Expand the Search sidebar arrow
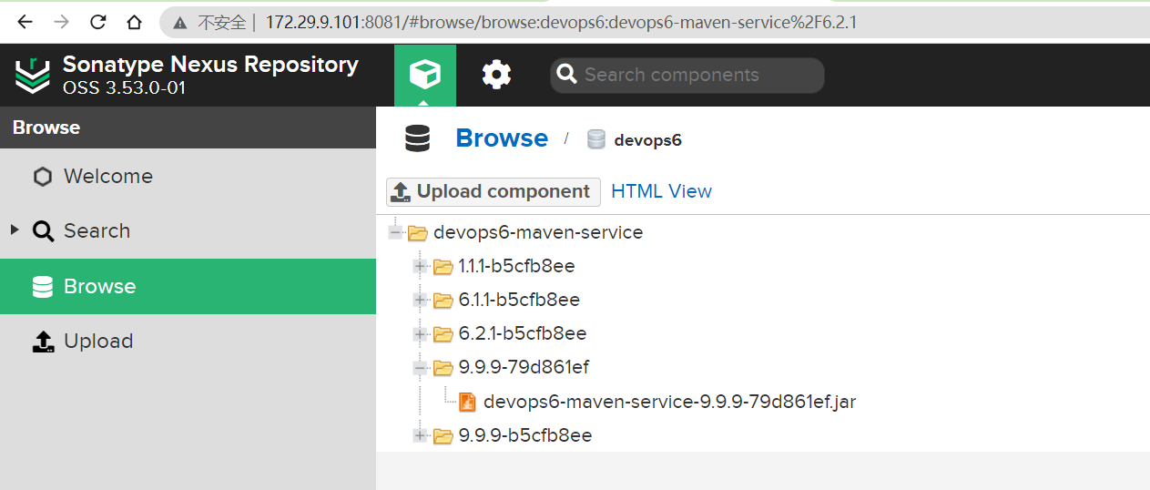 pos(15,230)
